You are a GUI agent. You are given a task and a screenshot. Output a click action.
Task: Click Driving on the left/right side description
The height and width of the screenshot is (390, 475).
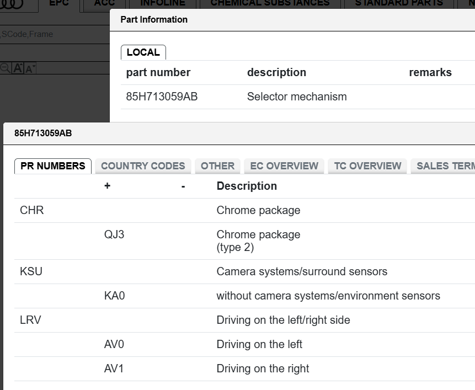point(283,320)
